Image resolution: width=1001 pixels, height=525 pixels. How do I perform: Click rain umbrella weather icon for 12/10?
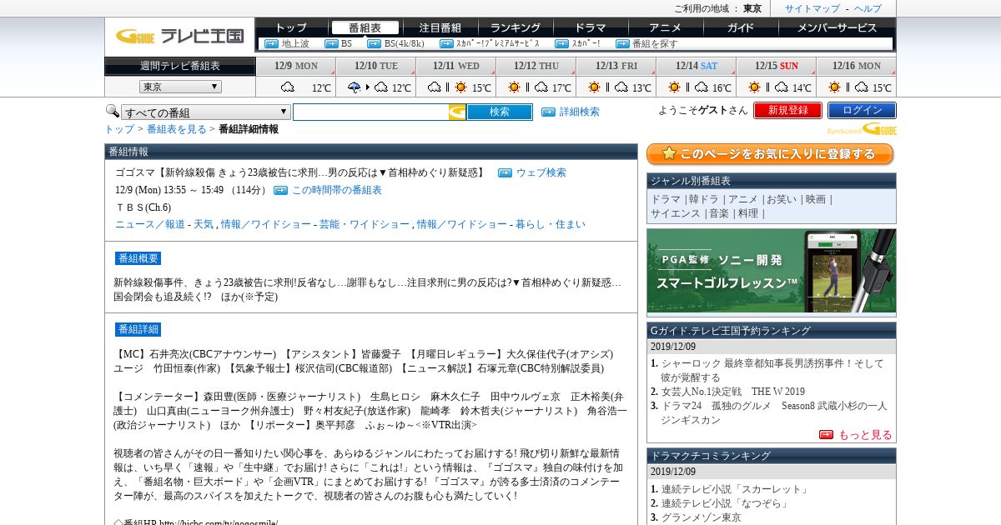[x=354, y=87]
